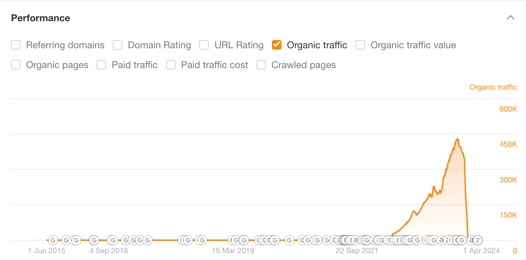Click the clustered markers left of the traffic spike

387,240
